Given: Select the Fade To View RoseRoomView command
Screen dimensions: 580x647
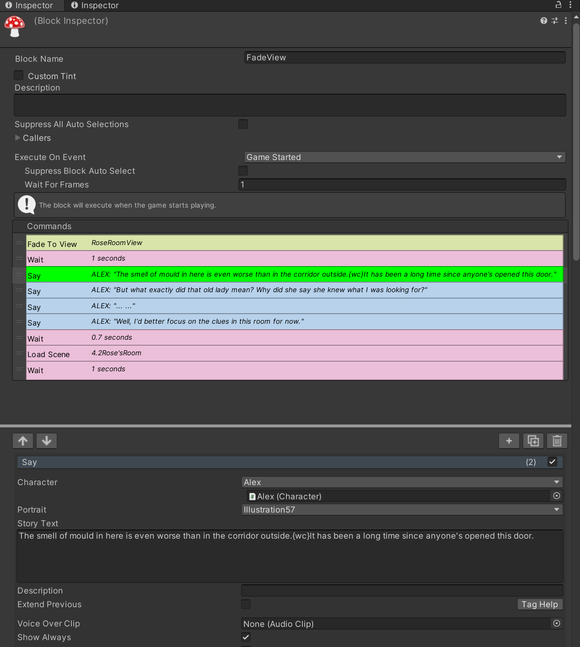Looking at the screenshot, I should click(x=295, y=243).
